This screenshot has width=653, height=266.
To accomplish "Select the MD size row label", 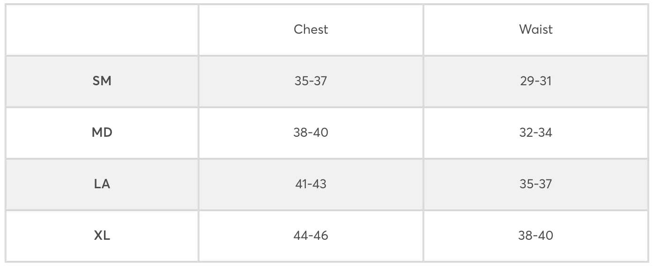I will click(x=102, y=133).
